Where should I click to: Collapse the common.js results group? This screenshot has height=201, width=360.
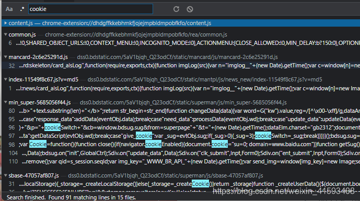(x=5, y=34)
